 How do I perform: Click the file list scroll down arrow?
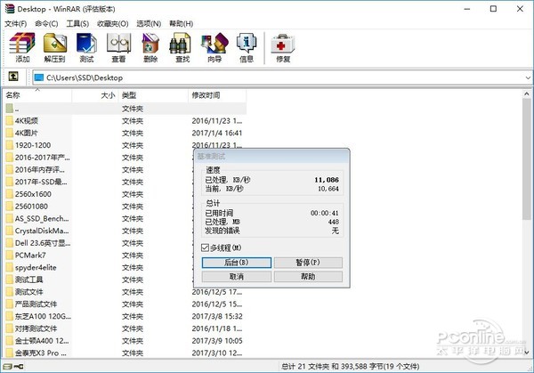coord(527,353)
